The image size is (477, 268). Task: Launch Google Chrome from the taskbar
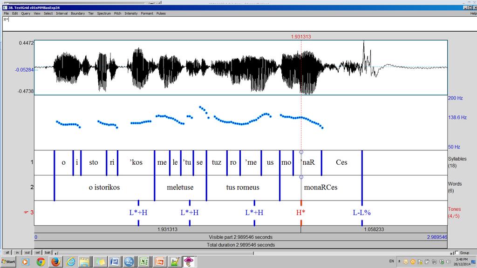(41, 261)
